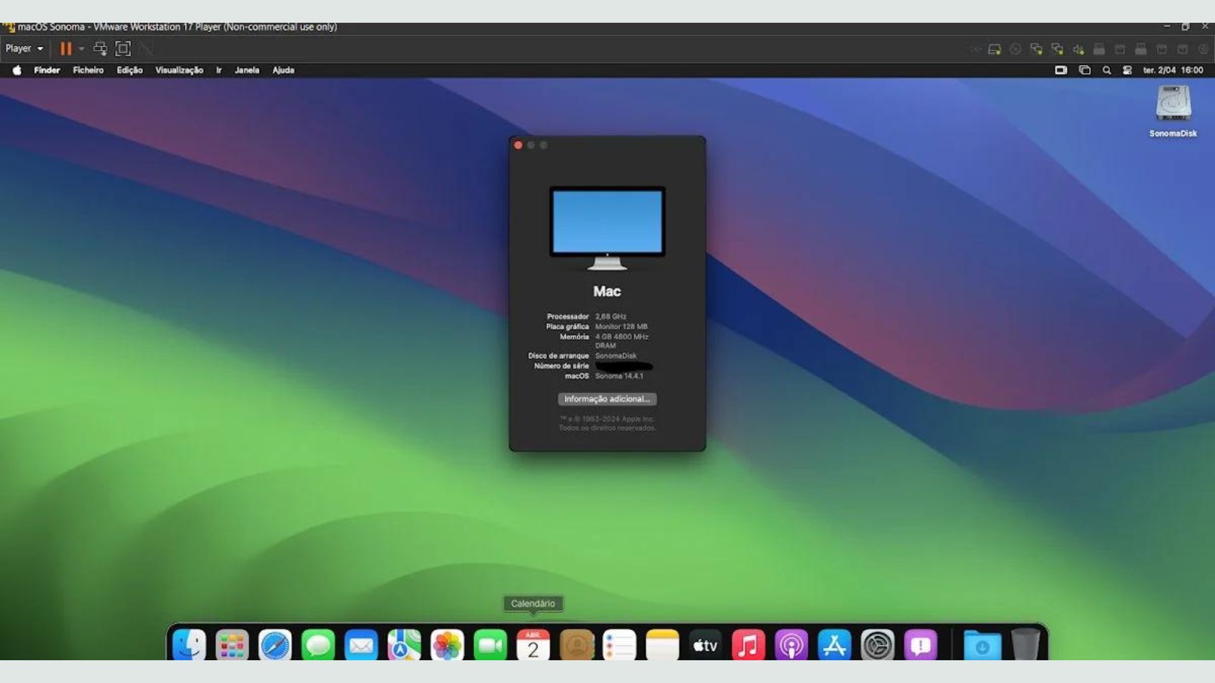Close the About This Mac window

pos(518,145)
